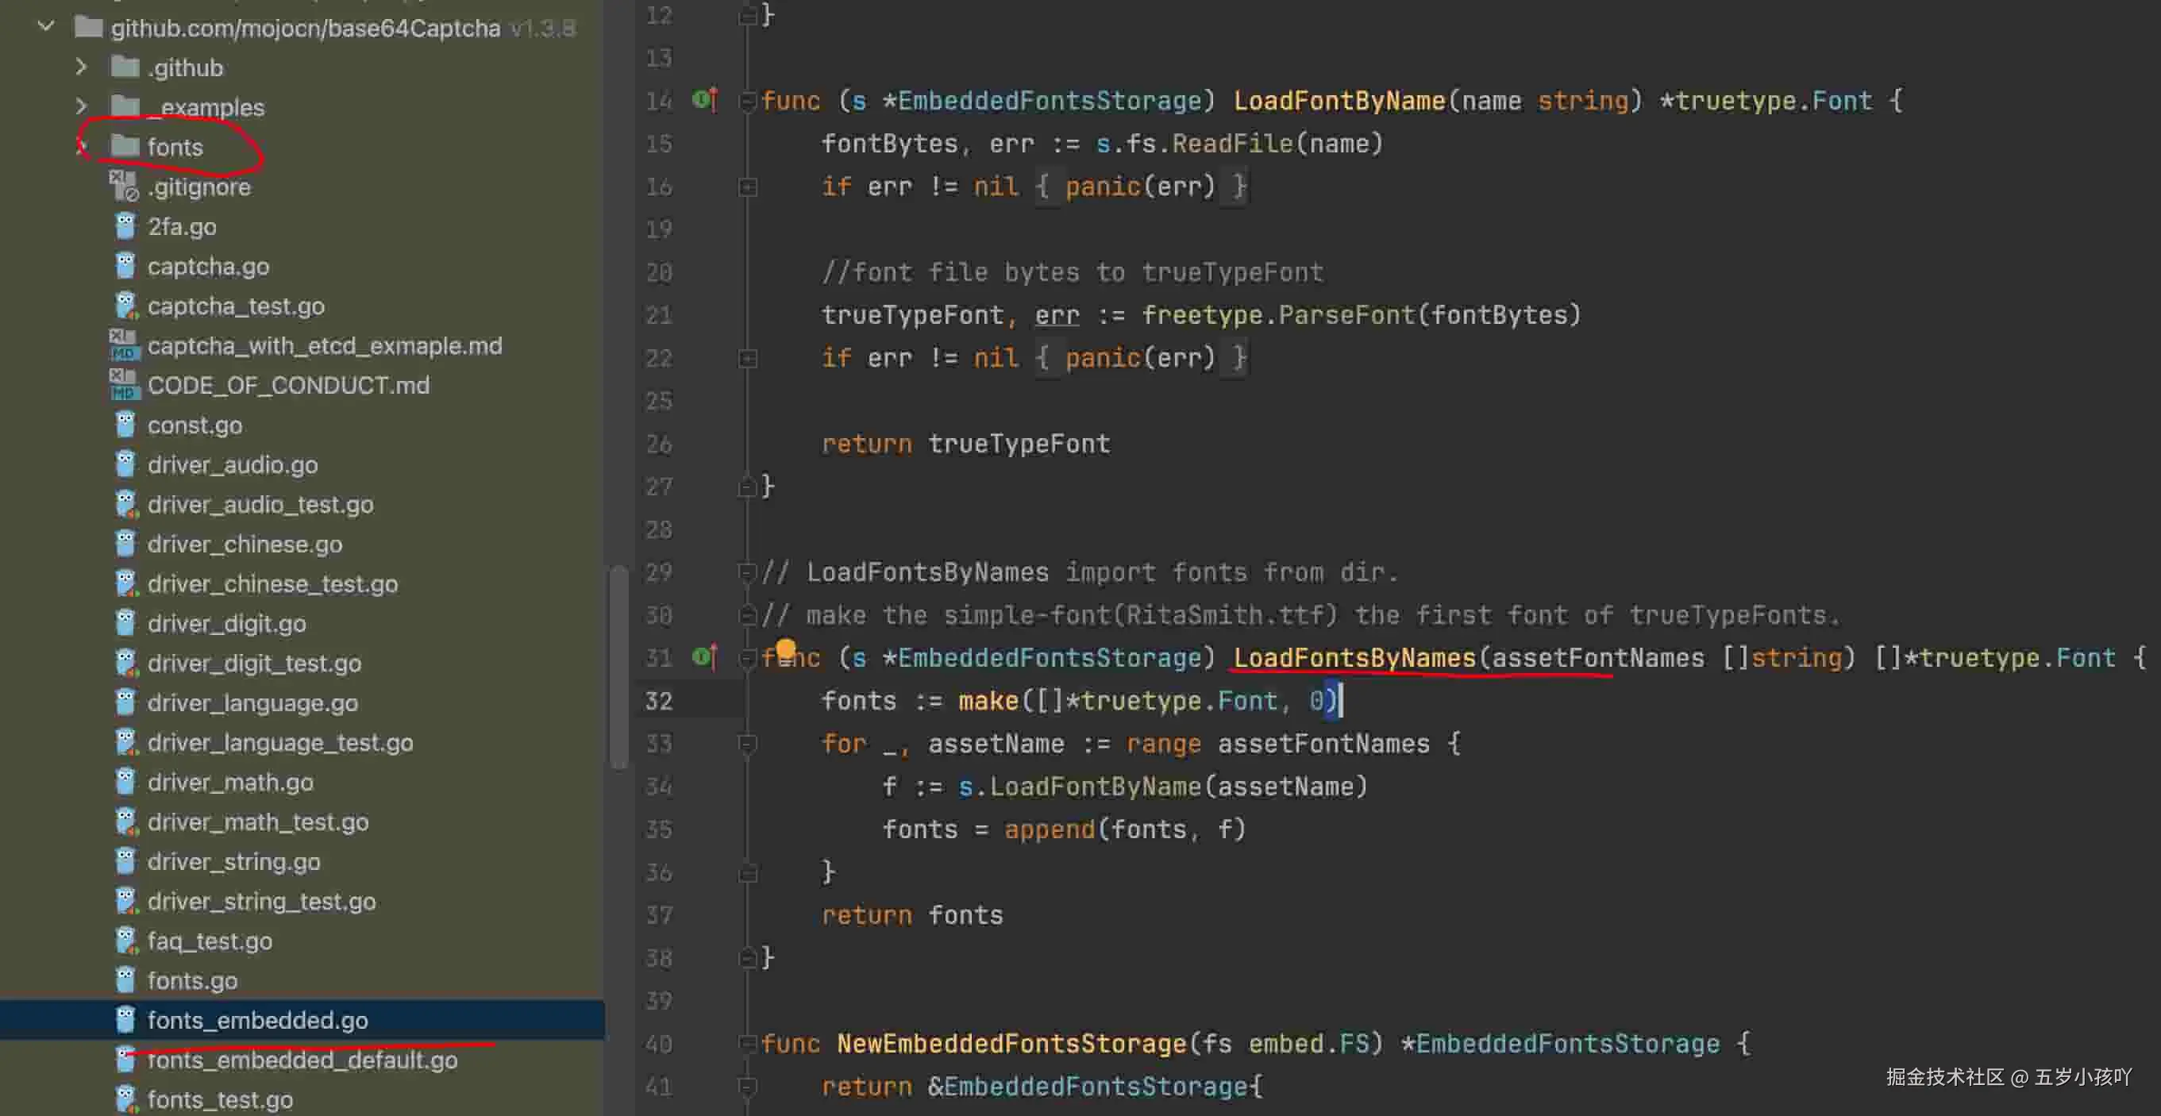2161x1116 pixels.
Task: Place cursor on 'return trueTypeFont' line
Action: pyautogui.click(x=965, y=443)
